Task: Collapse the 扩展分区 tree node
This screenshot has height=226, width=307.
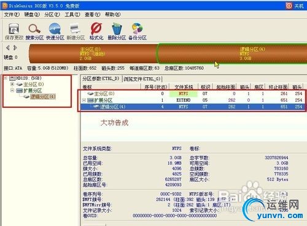Action: coord(12,90)
